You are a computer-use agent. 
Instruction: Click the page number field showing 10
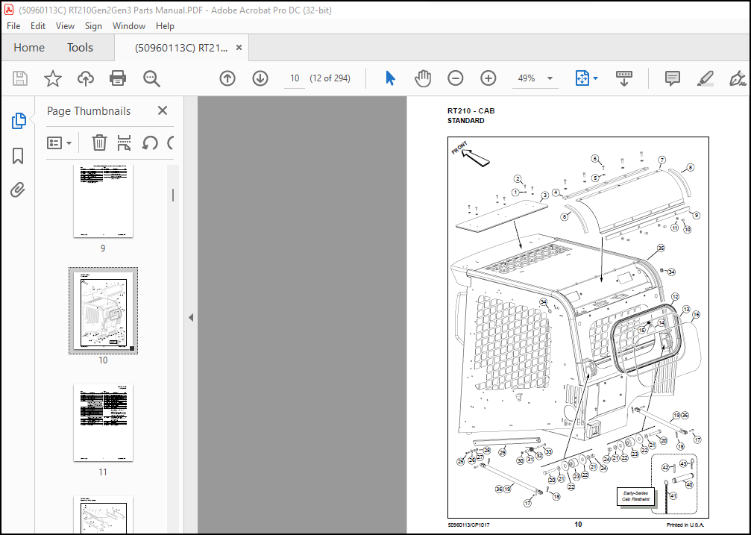295,78
